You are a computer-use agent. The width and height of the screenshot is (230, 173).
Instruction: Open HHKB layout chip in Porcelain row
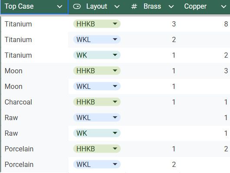[x=97, y=149]
